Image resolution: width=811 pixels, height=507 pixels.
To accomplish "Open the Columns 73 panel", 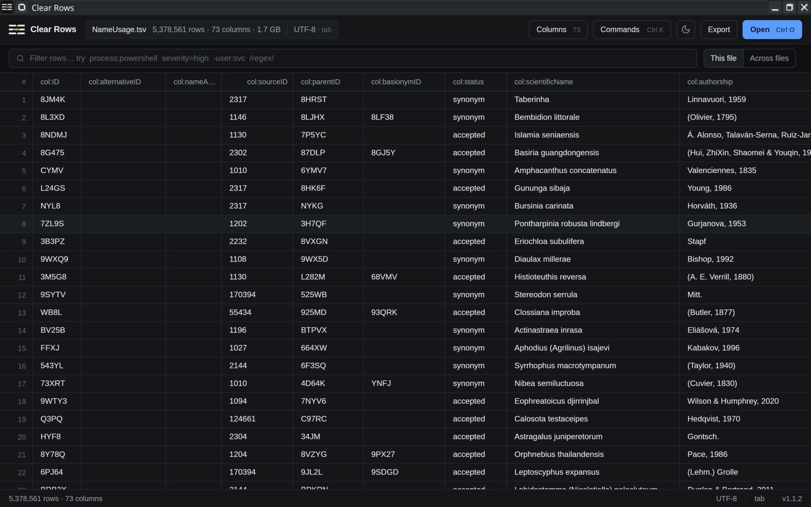I will (x=558, y=30).
